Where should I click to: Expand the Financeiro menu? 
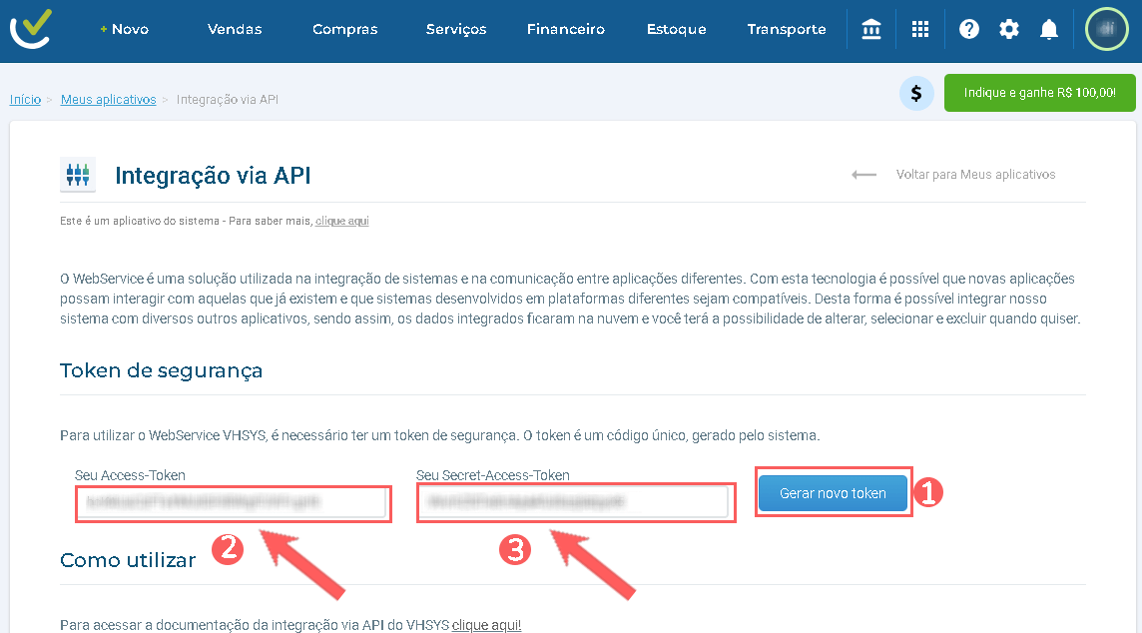point(566,30)
